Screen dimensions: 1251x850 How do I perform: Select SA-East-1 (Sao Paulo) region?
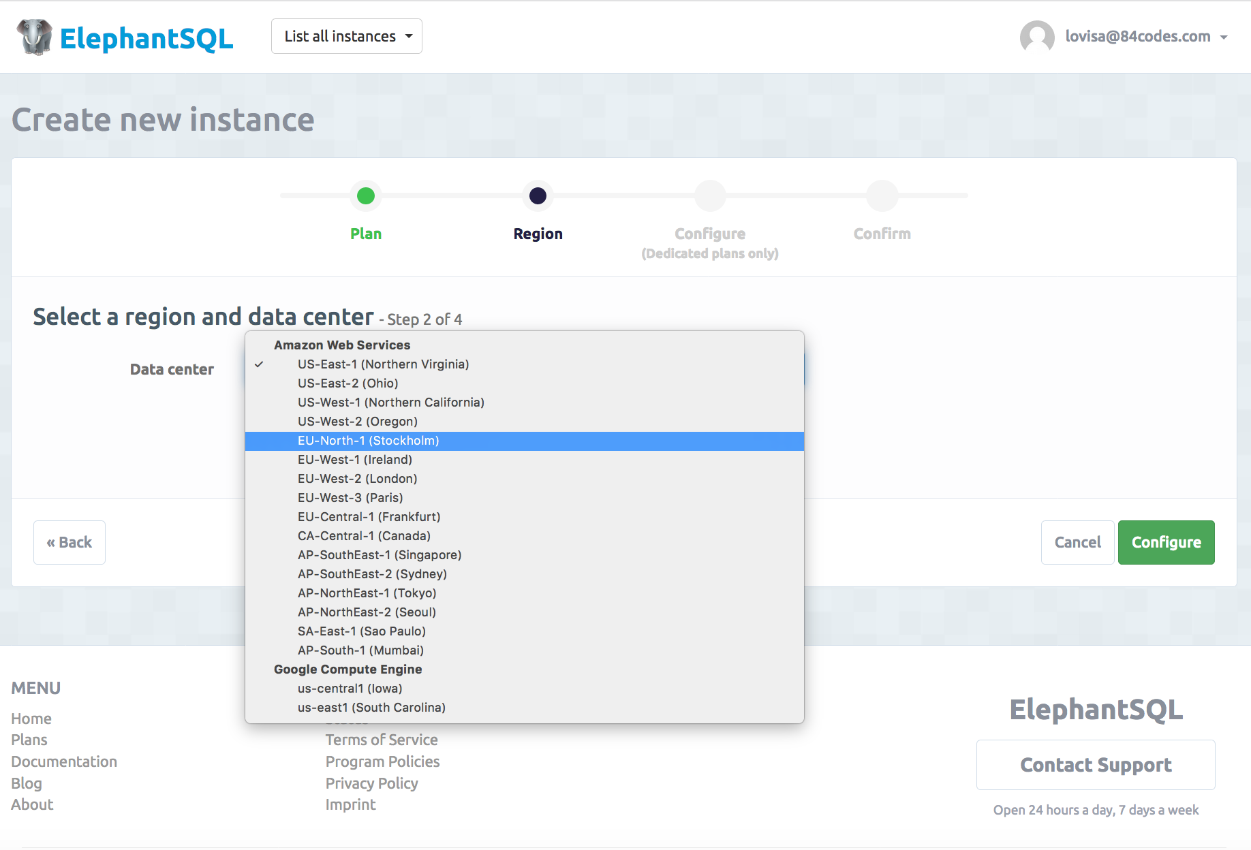click(x=361, y=631)
